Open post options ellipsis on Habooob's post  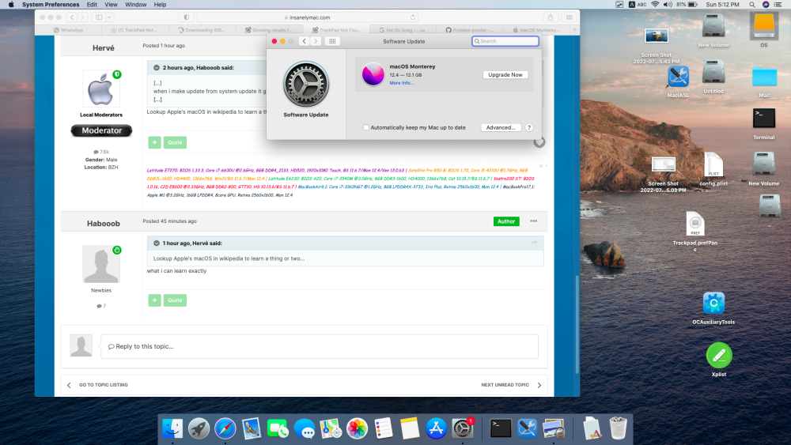click(533, 221)
